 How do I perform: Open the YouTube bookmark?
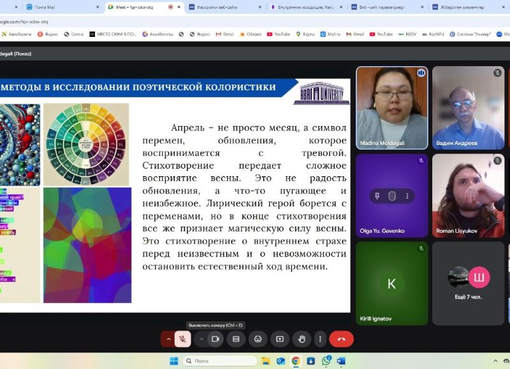click(x=278, y=34)
